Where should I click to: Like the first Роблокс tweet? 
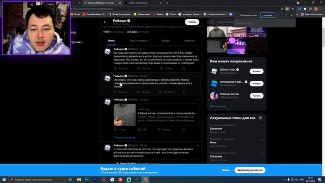point(161,69)
